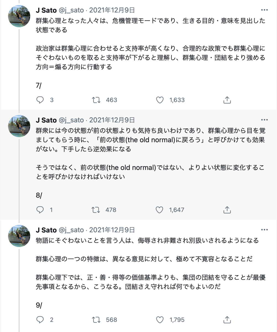277x332 pixels.
Task: Reply to the tweet numbered 7/
Action: (40, 100)
